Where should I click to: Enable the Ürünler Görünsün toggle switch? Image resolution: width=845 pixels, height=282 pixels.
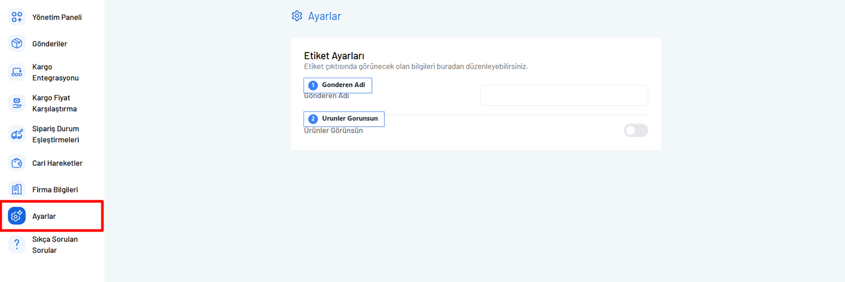[635, 131]
